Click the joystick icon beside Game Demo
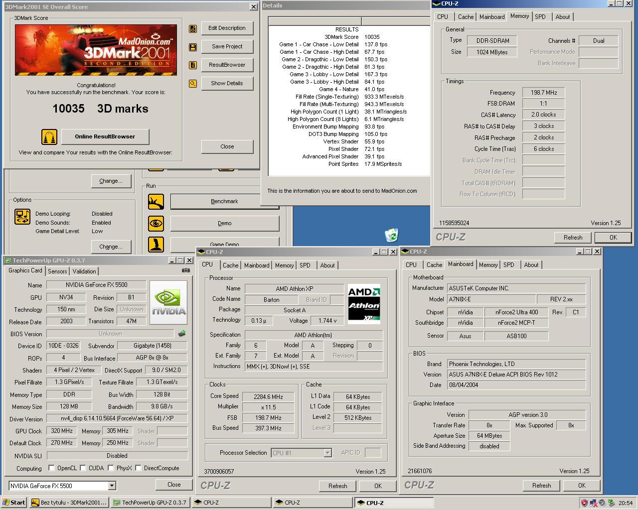638x510 pixels. 156,244
